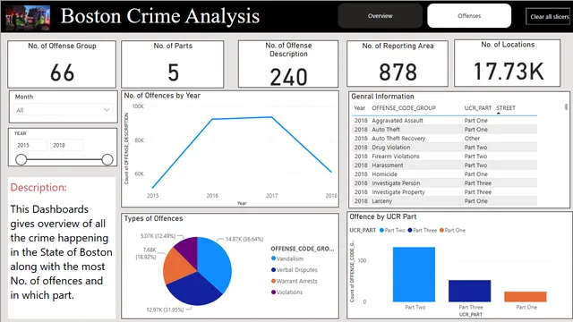Click the No. of Offences by Year title

point(162,96)
